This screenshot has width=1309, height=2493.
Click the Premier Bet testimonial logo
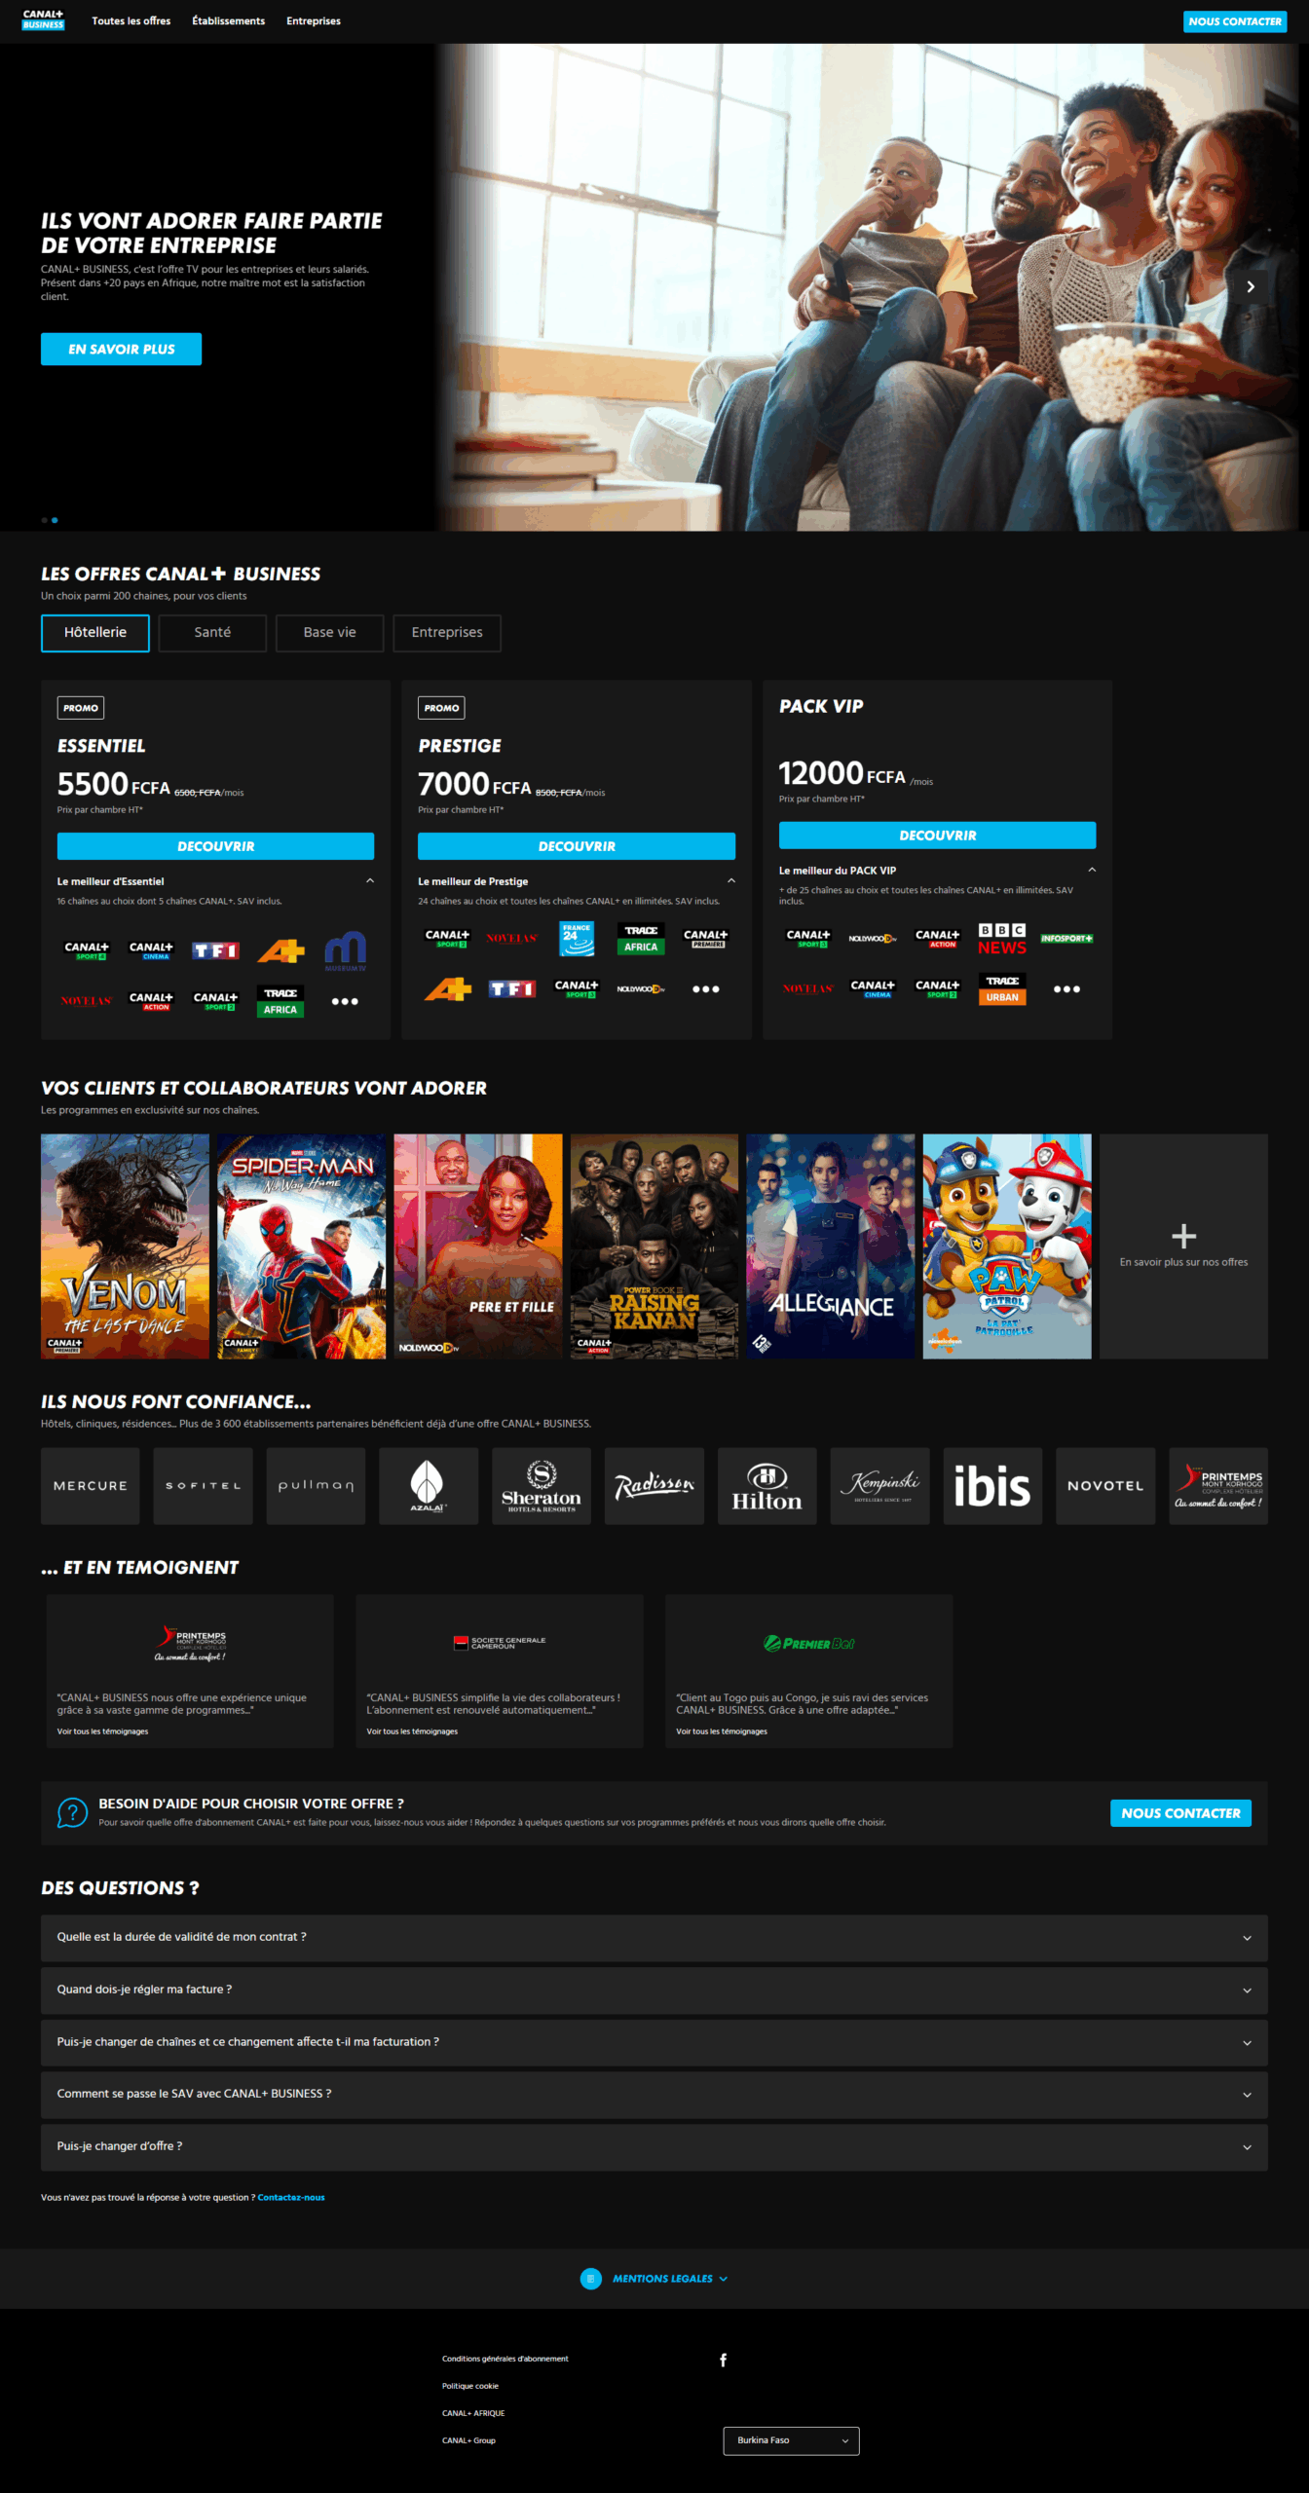[809, 1644]
